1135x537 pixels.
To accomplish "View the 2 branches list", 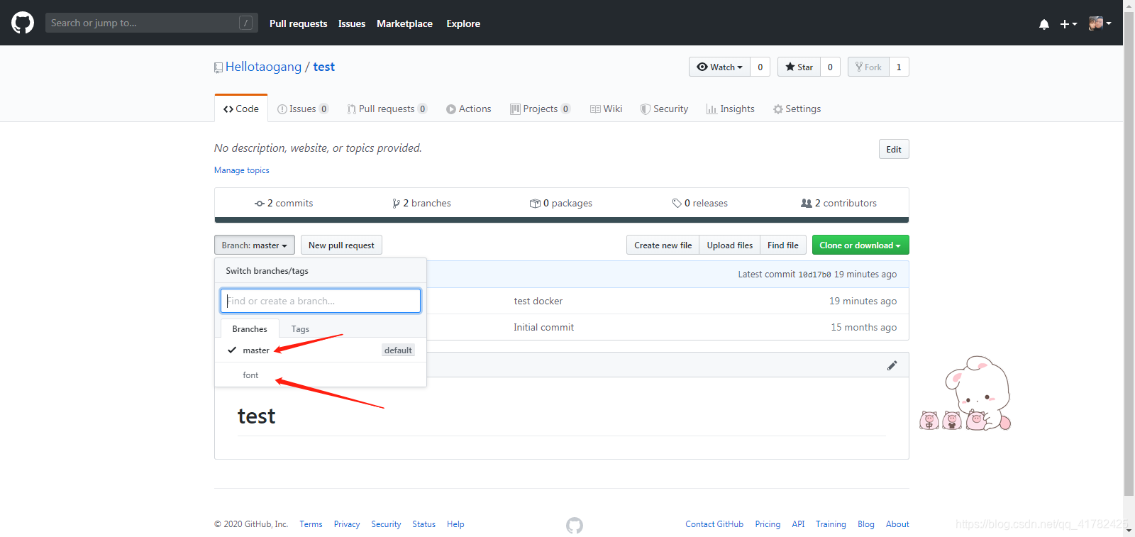I will 421,203.
